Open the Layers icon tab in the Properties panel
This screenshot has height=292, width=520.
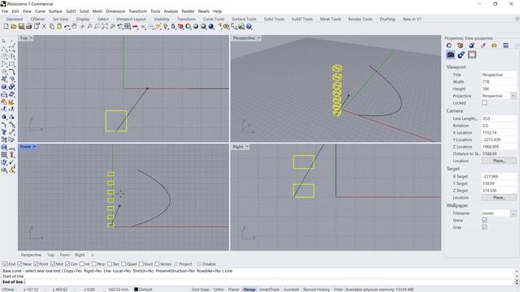pos(461,45)
